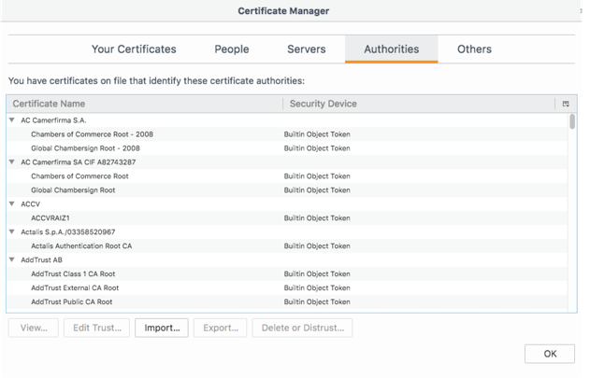Sort by Certificate Name column header

145,104
